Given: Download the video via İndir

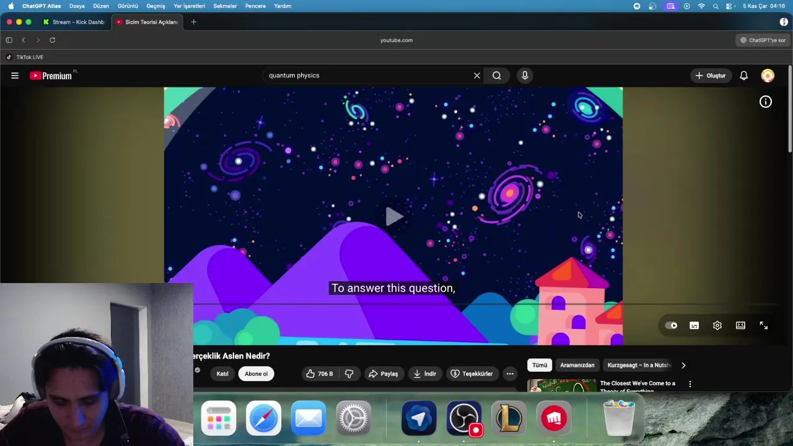Looking at the screenshot, I should [425, 374].
